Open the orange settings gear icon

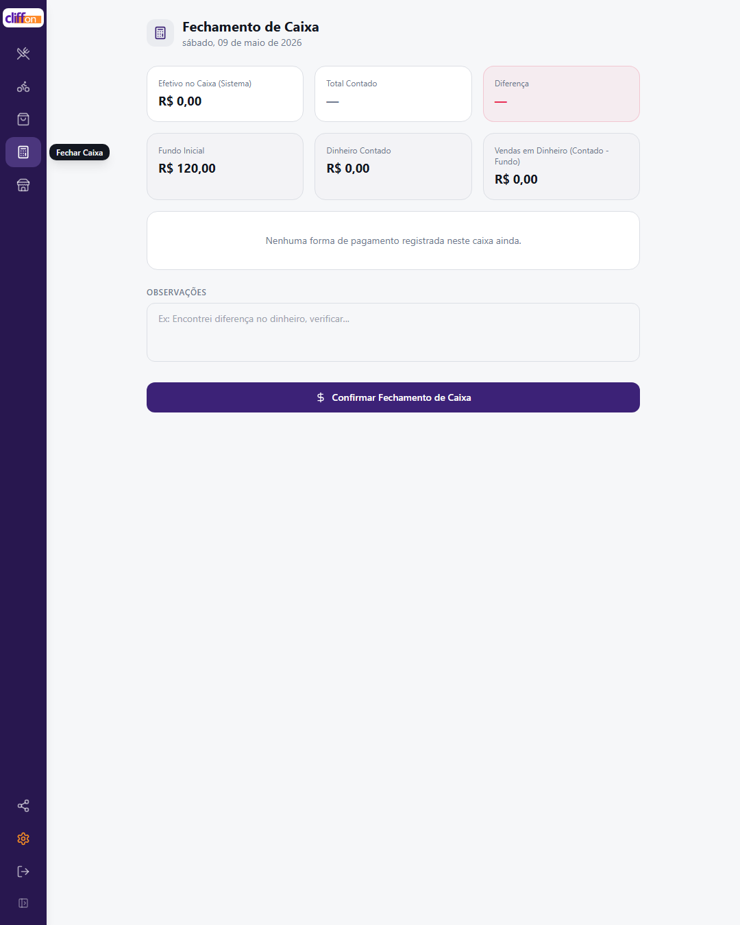(23, 839)
